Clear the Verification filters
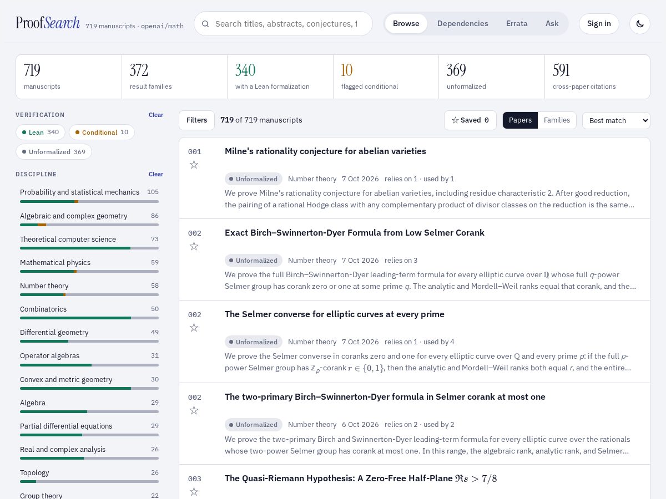Viewport: 666px width, 499px height. coord(156,115)
